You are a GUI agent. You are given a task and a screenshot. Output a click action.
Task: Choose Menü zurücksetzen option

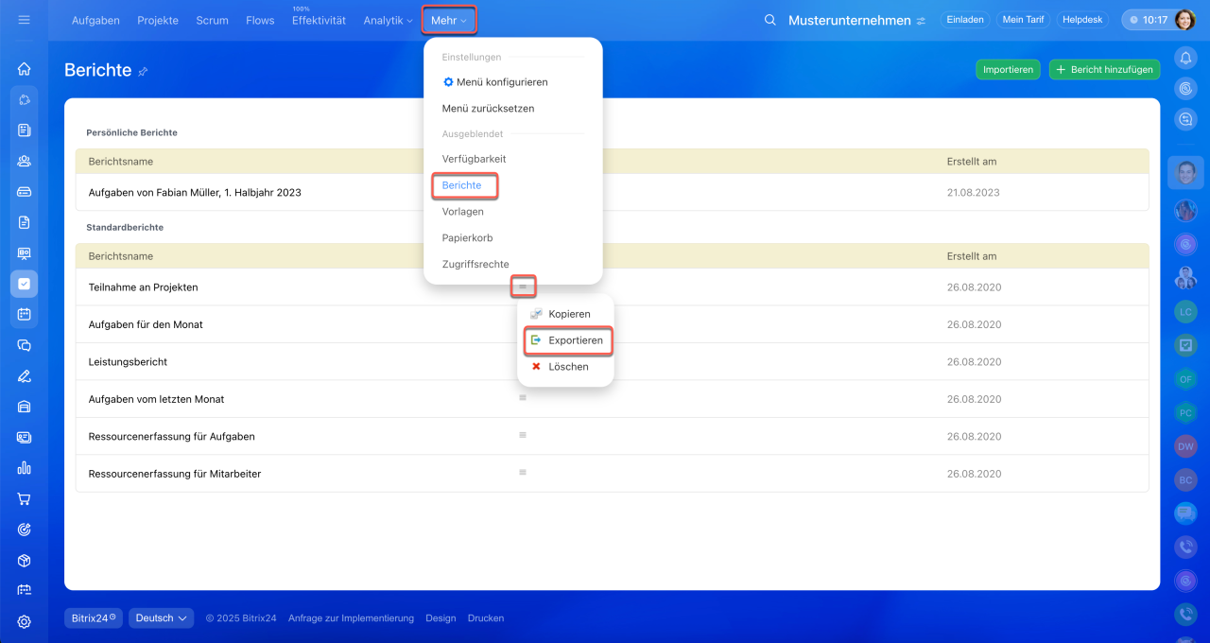(x=488, y=109)
